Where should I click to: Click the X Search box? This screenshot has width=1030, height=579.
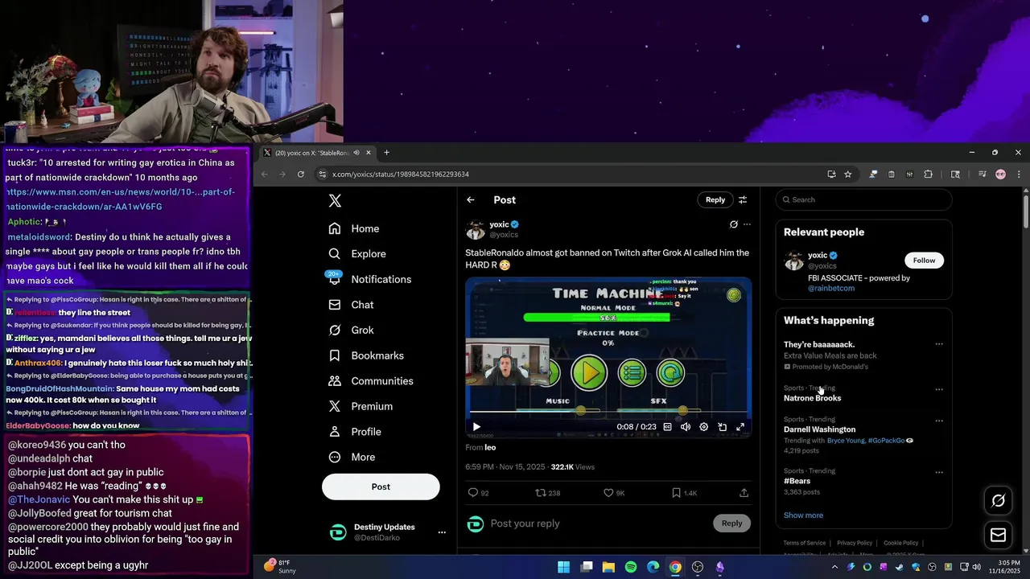[864, 199]
